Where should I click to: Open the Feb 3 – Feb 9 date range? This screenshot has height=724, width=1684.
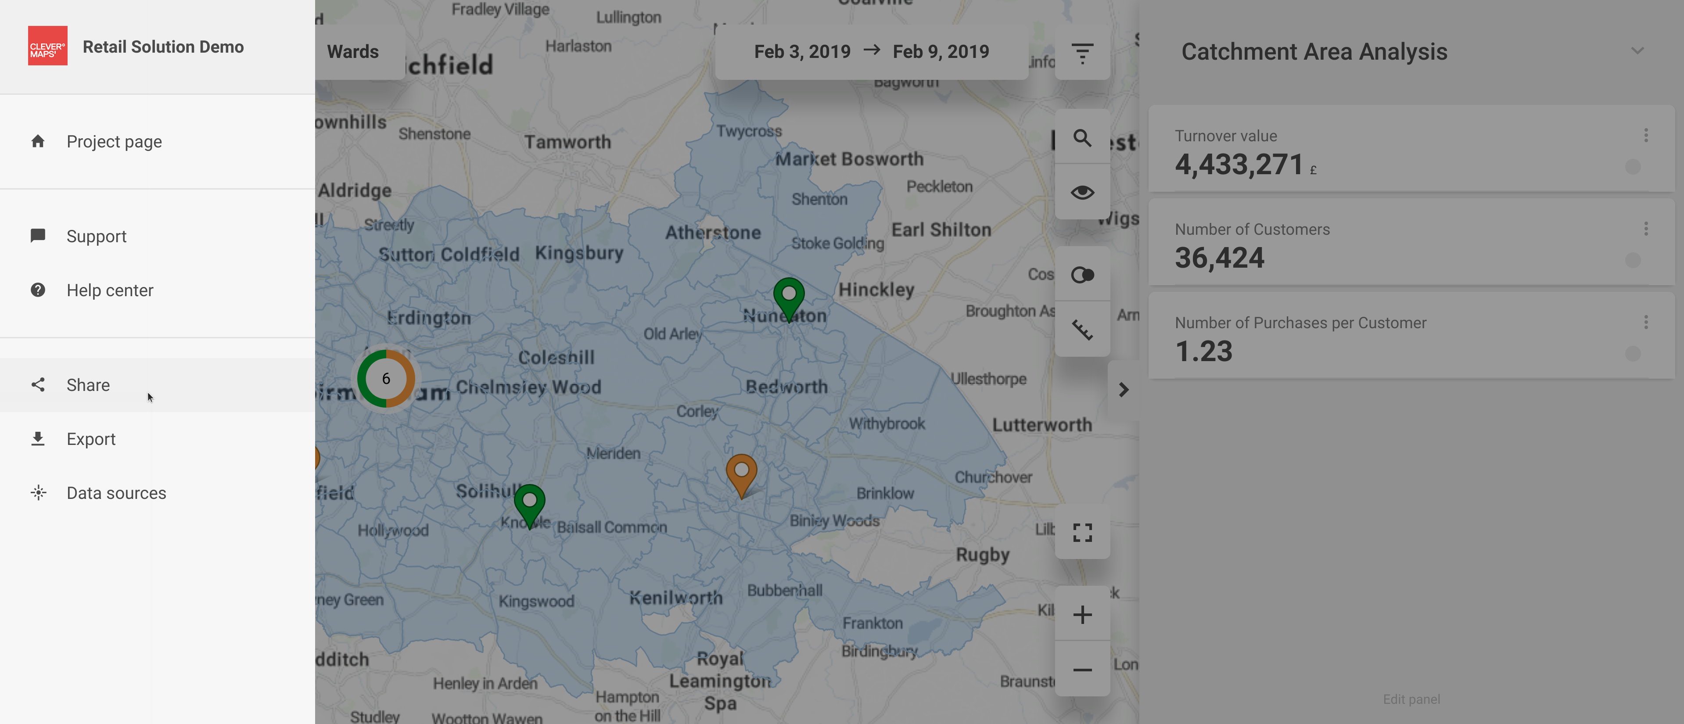point(871,52)
